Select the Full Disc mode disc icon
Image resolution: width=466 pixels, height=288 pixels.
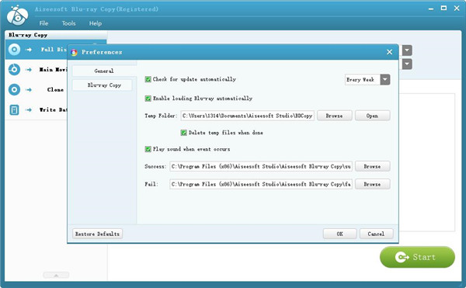pyautogui.click(x=14, y=50)
